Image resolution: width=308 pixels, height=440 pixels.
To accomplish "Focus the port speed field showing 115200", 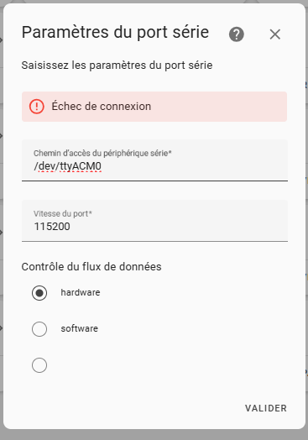I will coord(154,221).
